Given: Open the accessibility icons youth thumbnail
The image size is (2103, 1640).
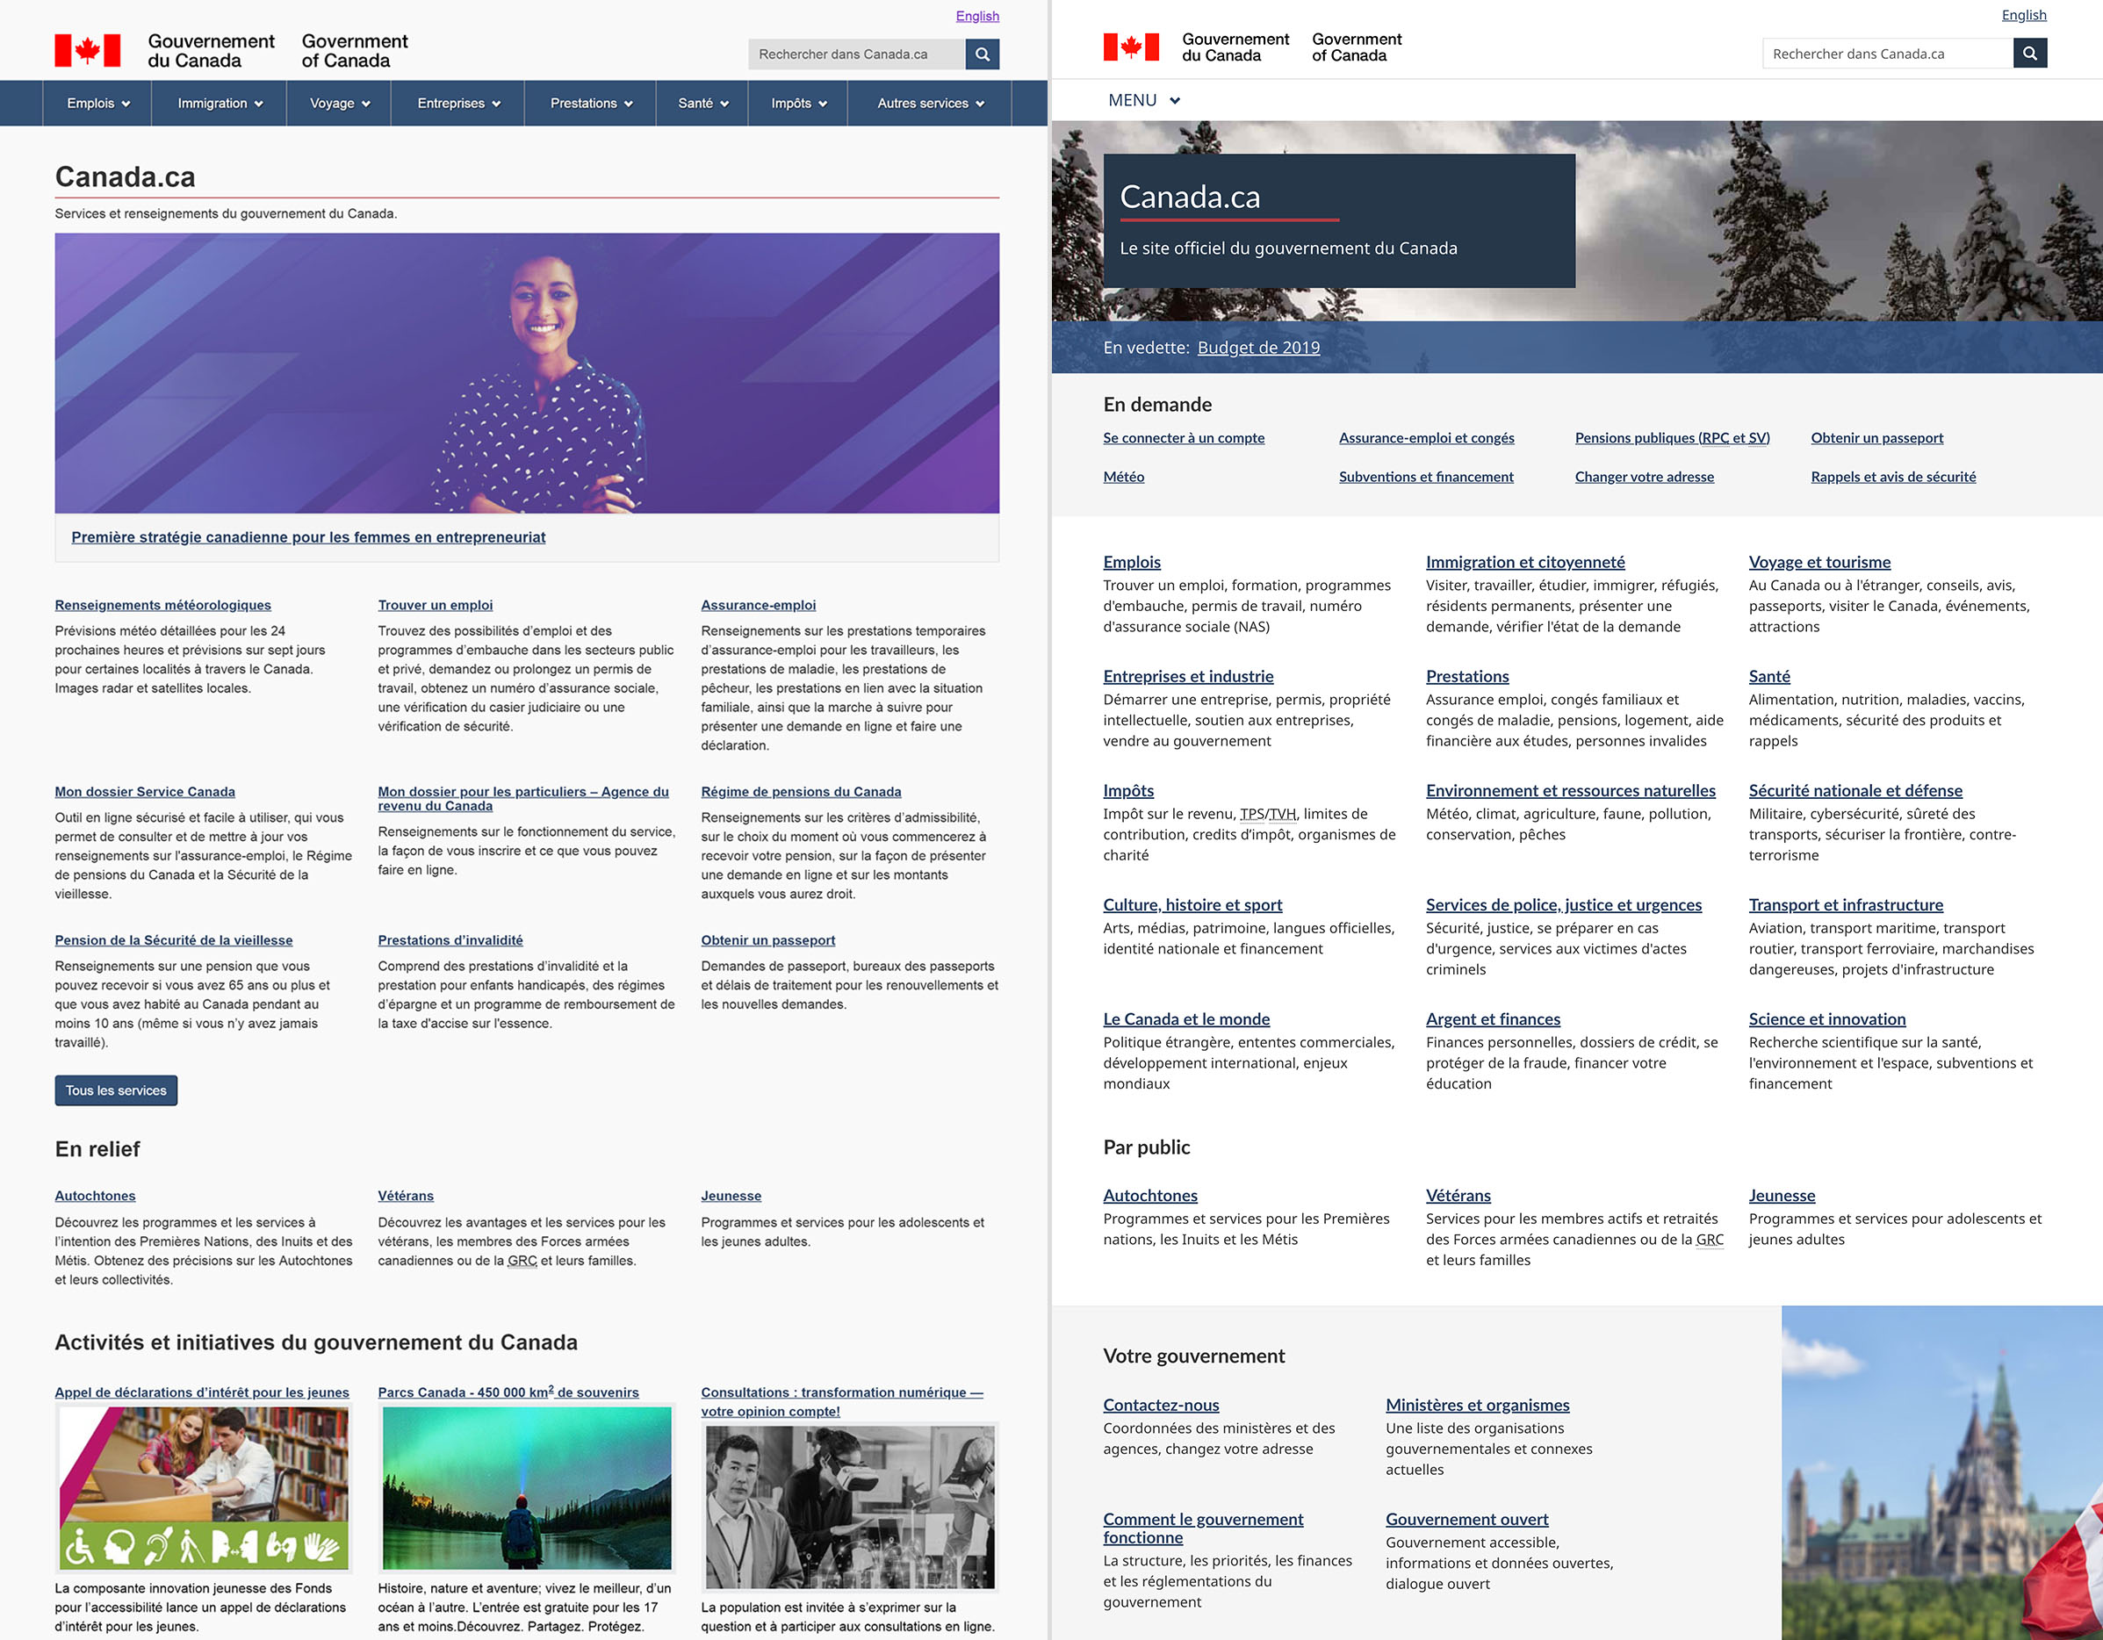Looking at the screenshot, I should pyautogui.click(x=204, y=1488).
